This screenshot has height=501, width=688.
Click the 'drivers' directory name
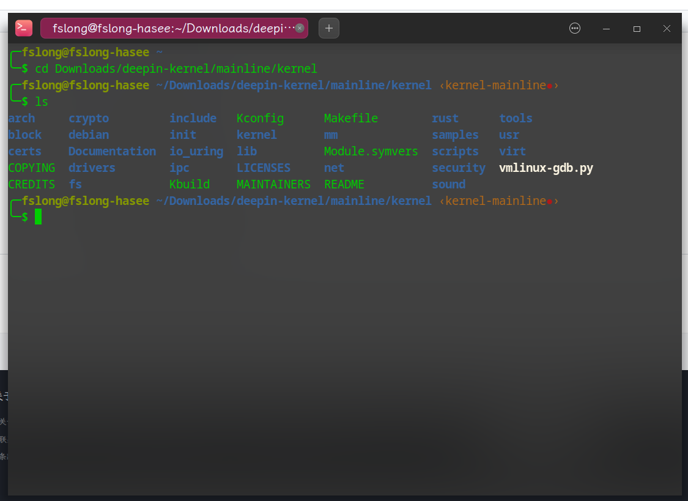pyautogui.click(x=92, y=168)
